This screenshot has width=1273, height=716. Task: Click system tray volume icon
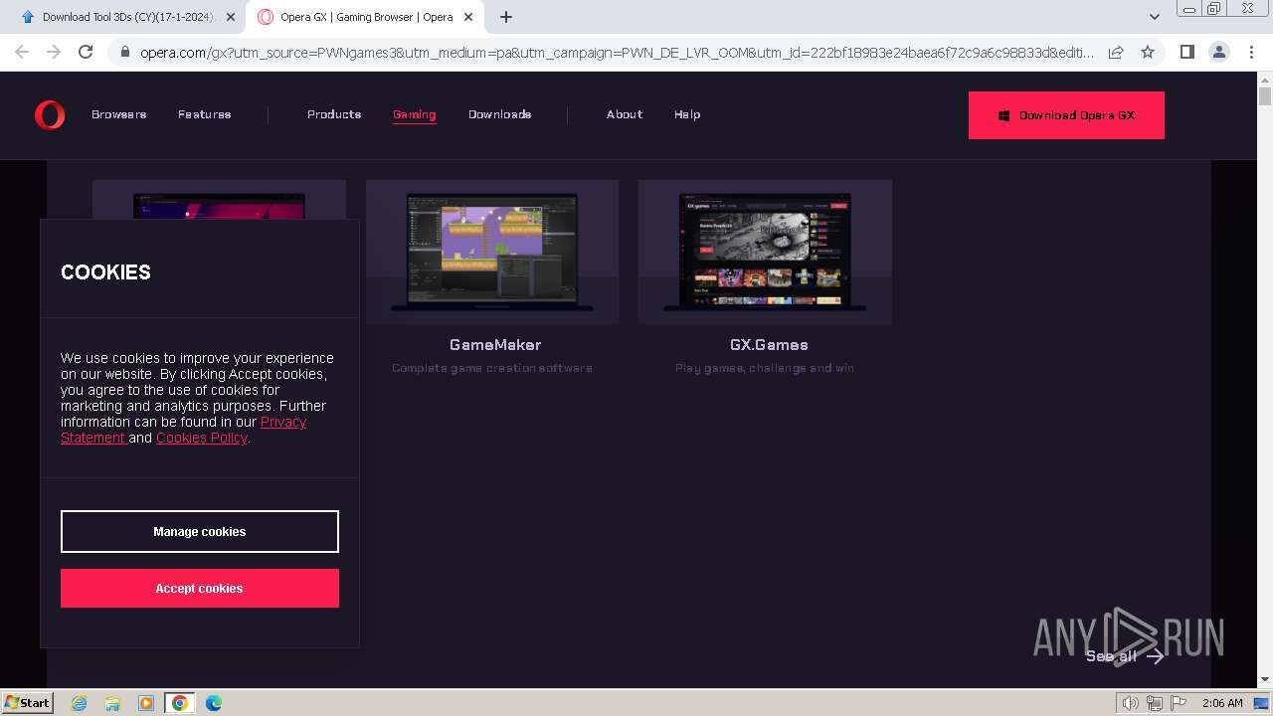[x=1131, y=703]
